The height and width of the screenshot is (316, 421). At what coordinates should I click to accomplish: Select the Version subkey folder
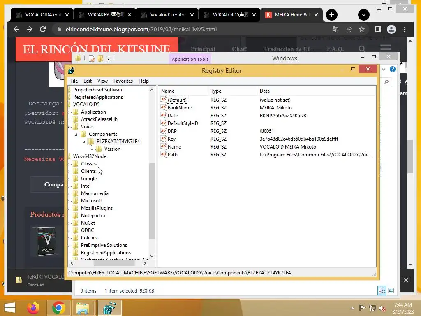tap(112, 149)
